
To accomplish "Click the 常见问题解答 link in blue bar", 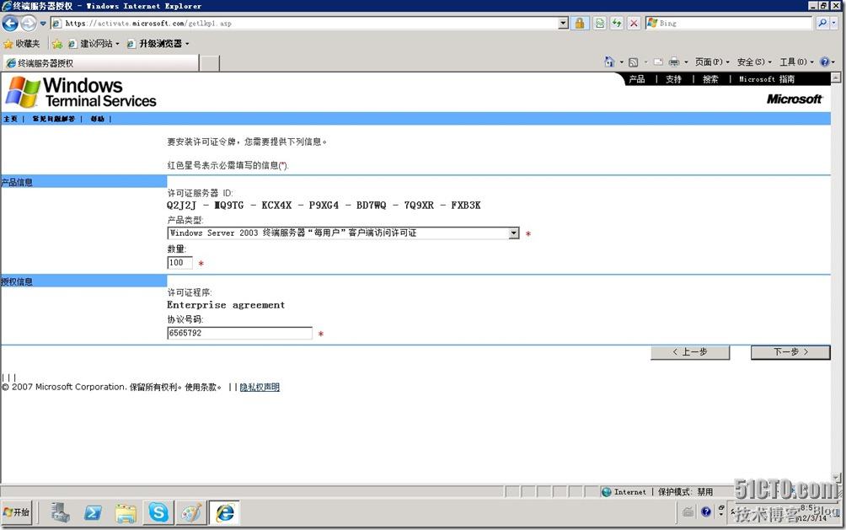I will point(53,119).
